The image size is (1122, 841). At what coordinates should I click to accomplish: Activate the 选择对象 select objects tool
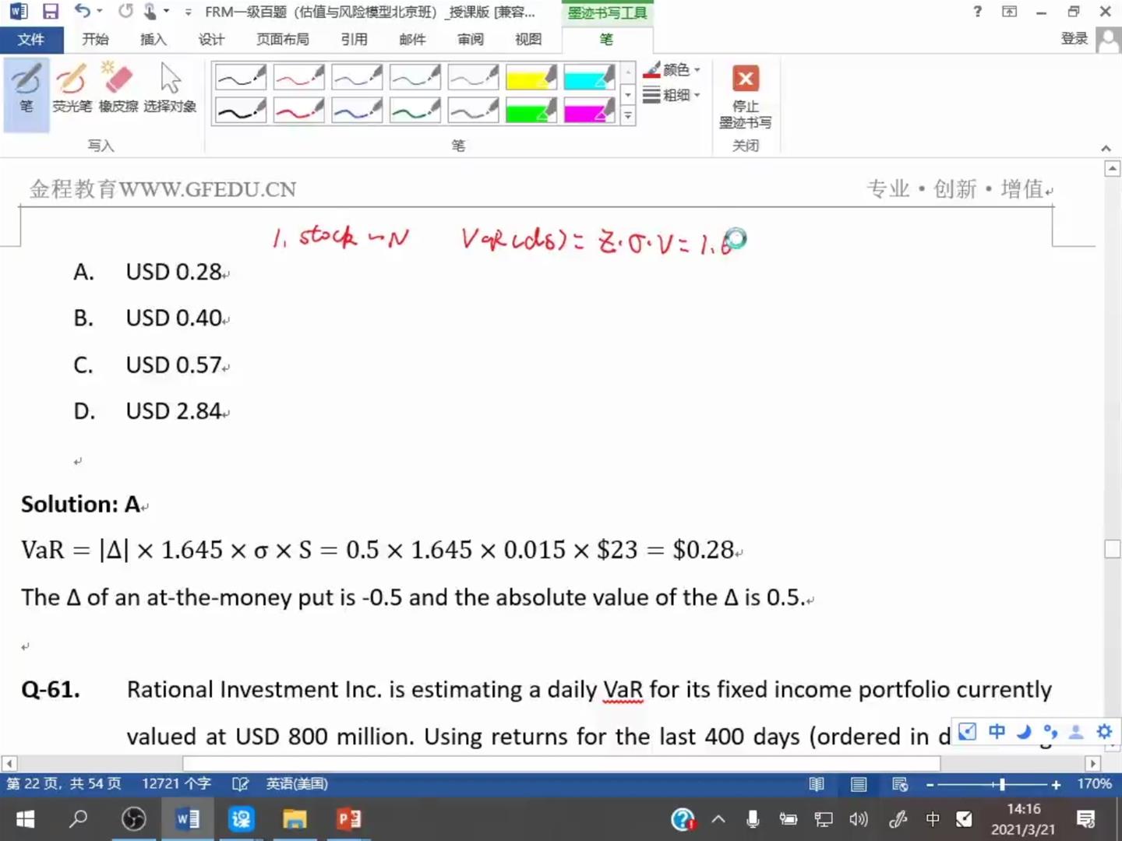[x=170, y=88]
